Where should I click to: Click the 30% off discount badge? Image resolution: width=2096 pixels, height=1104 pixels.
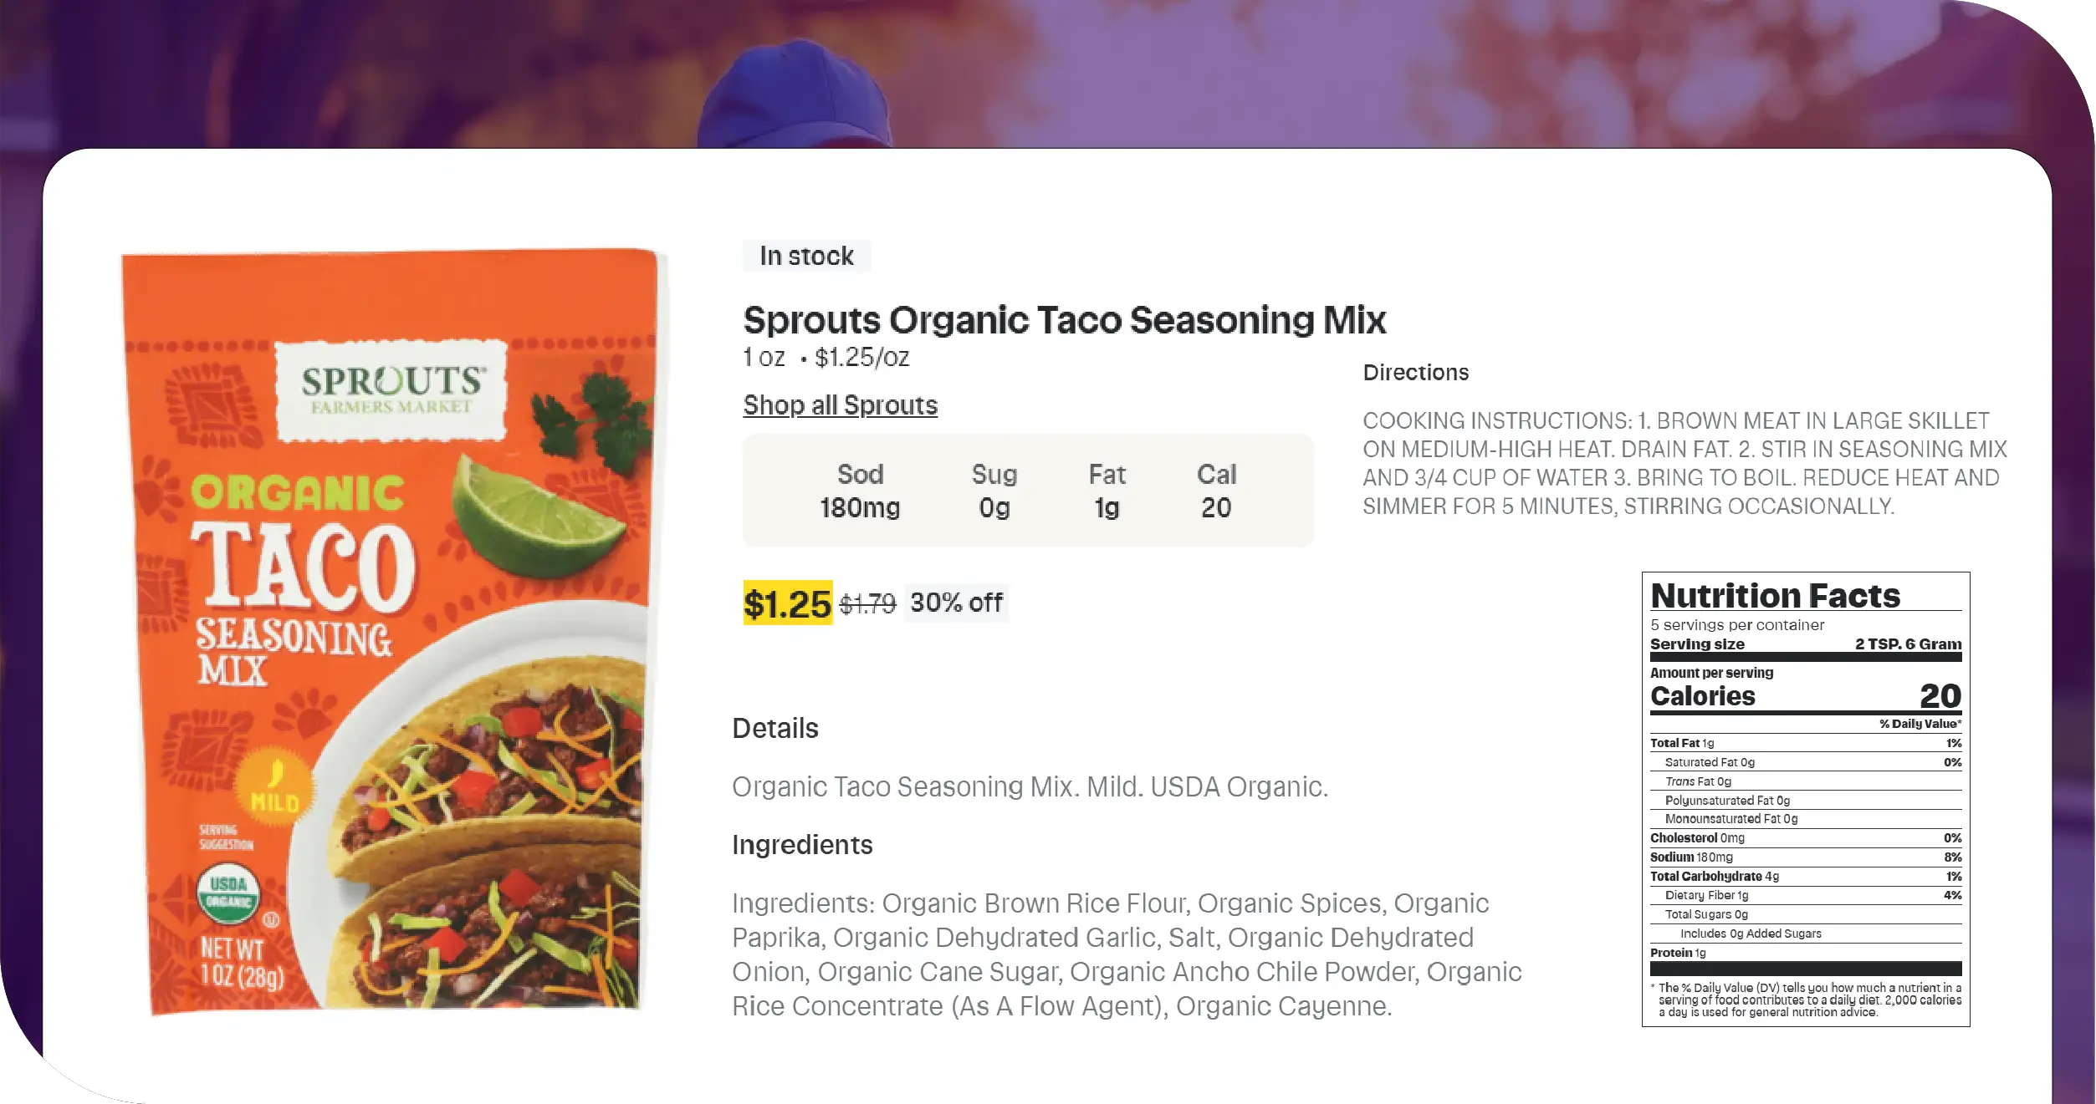[956, 603]
